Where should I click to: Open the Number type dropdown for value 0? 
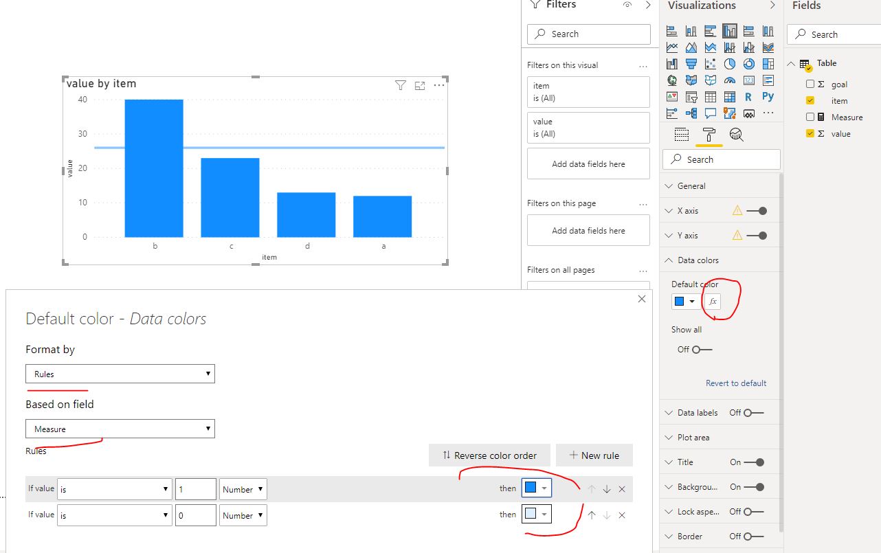click(243, 515)
